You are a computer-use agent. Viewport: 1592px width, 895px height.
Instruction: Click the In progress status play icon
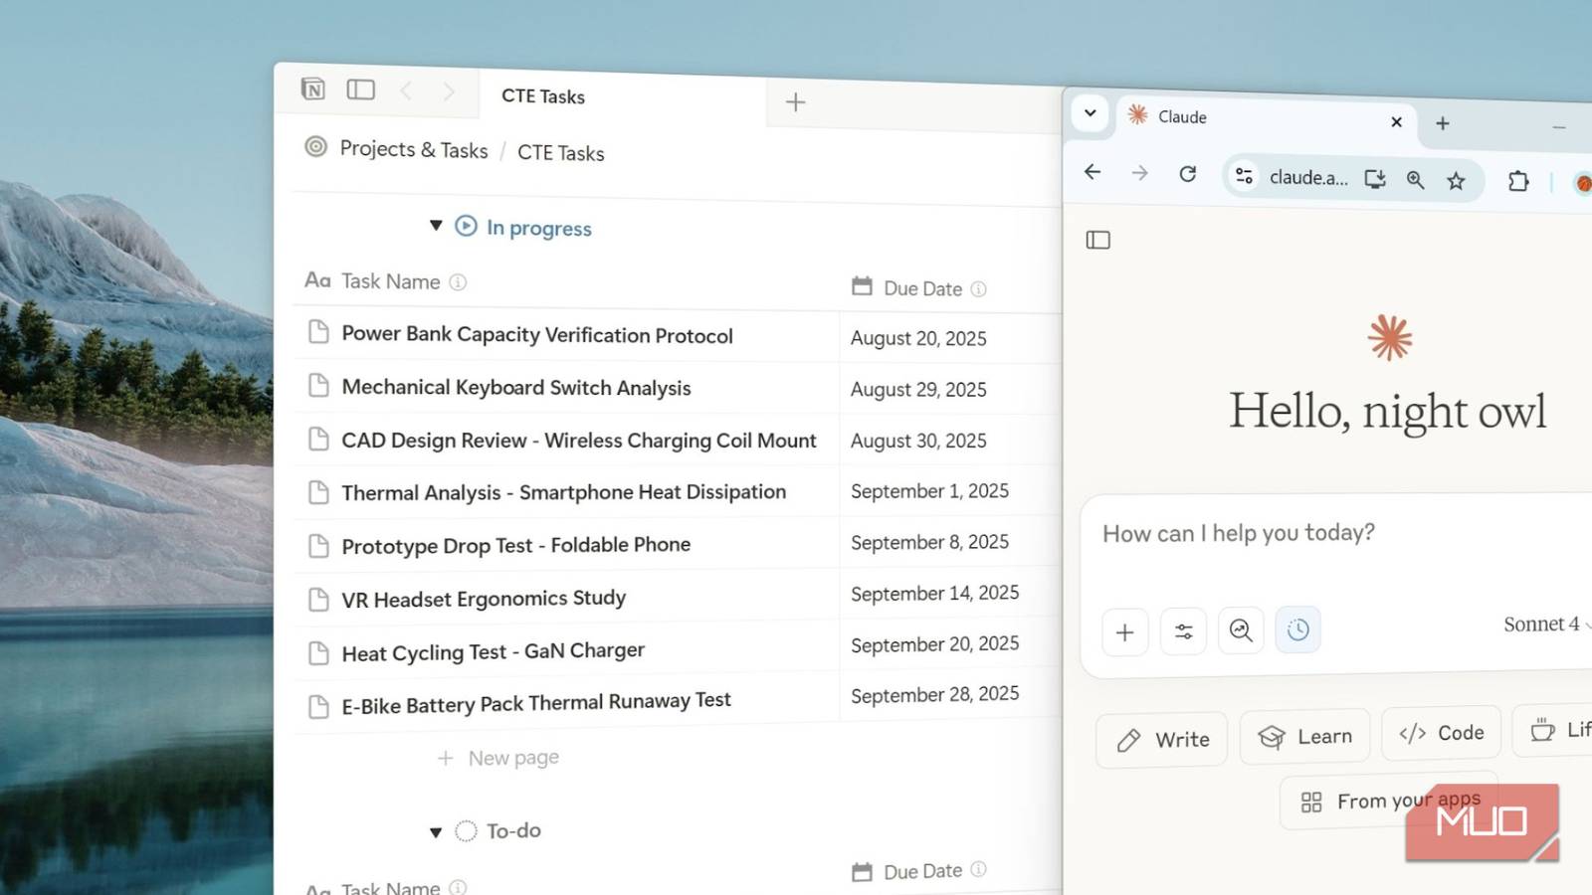465,227
